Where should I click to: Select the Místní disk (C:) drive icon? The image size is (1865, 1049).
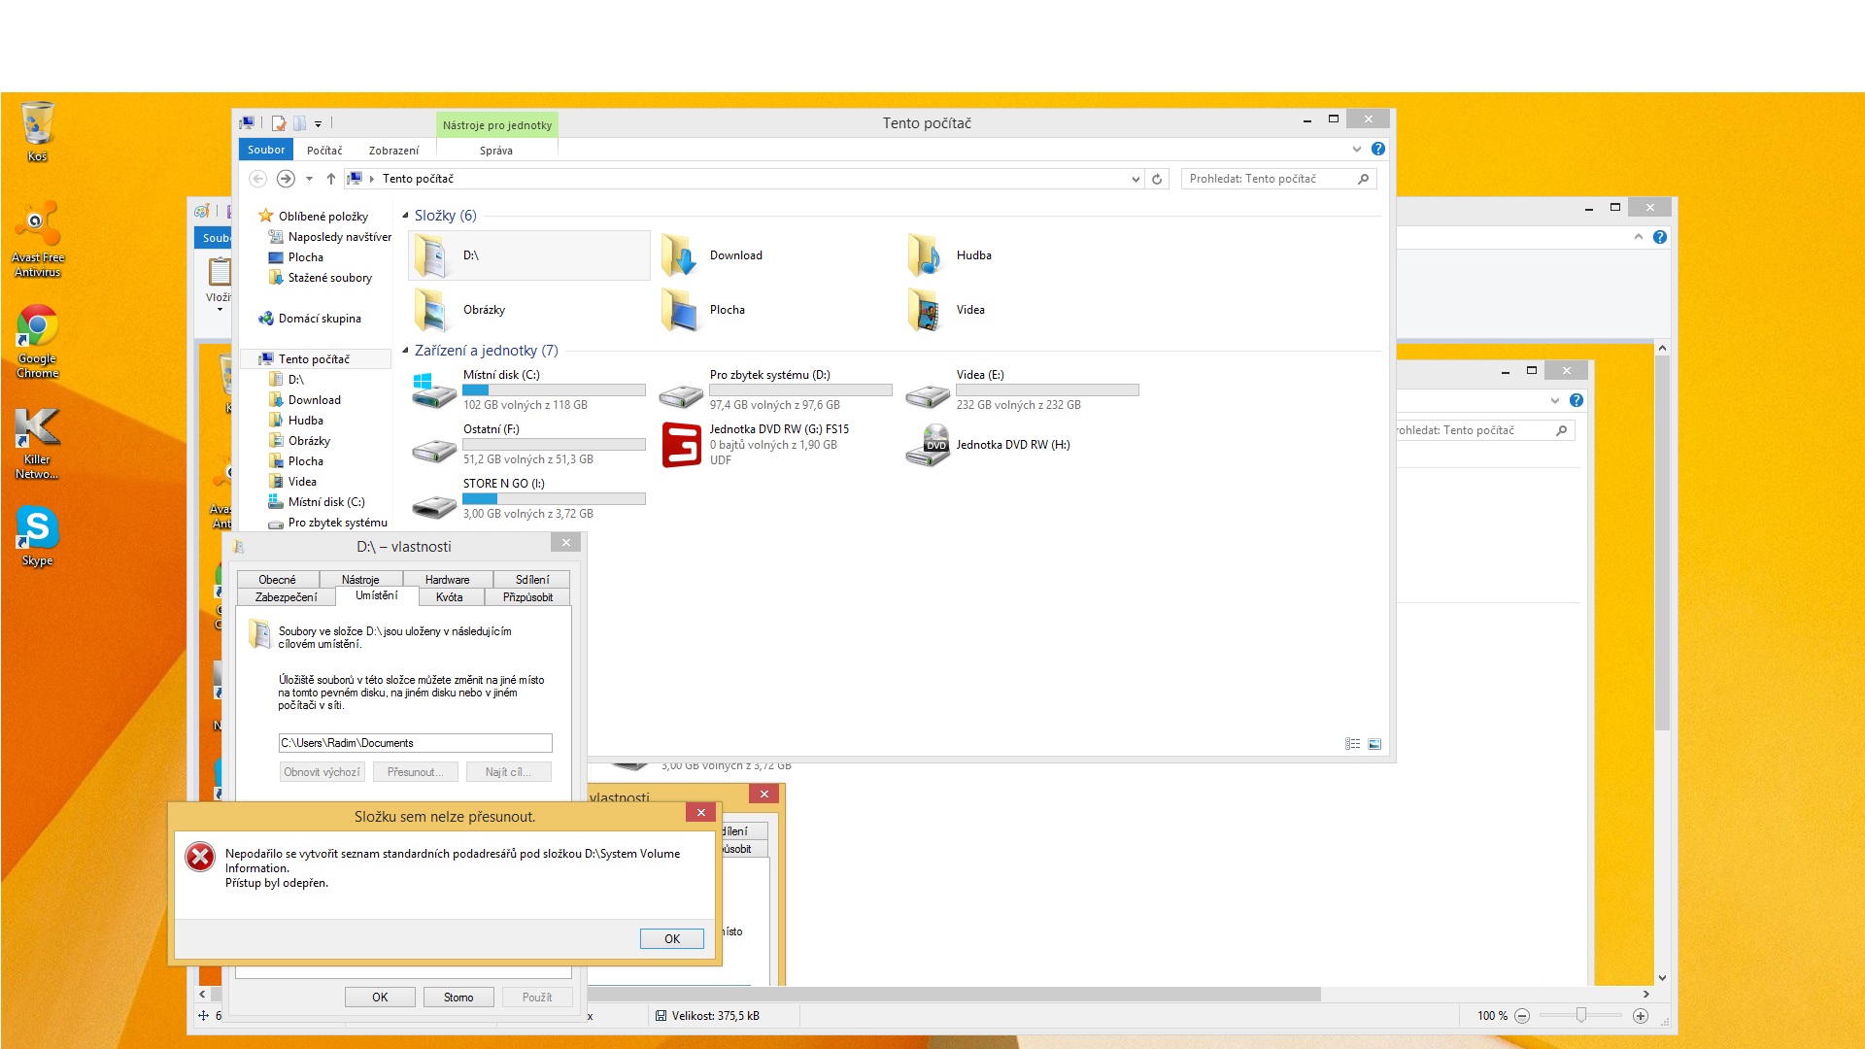tap(433, 390)
